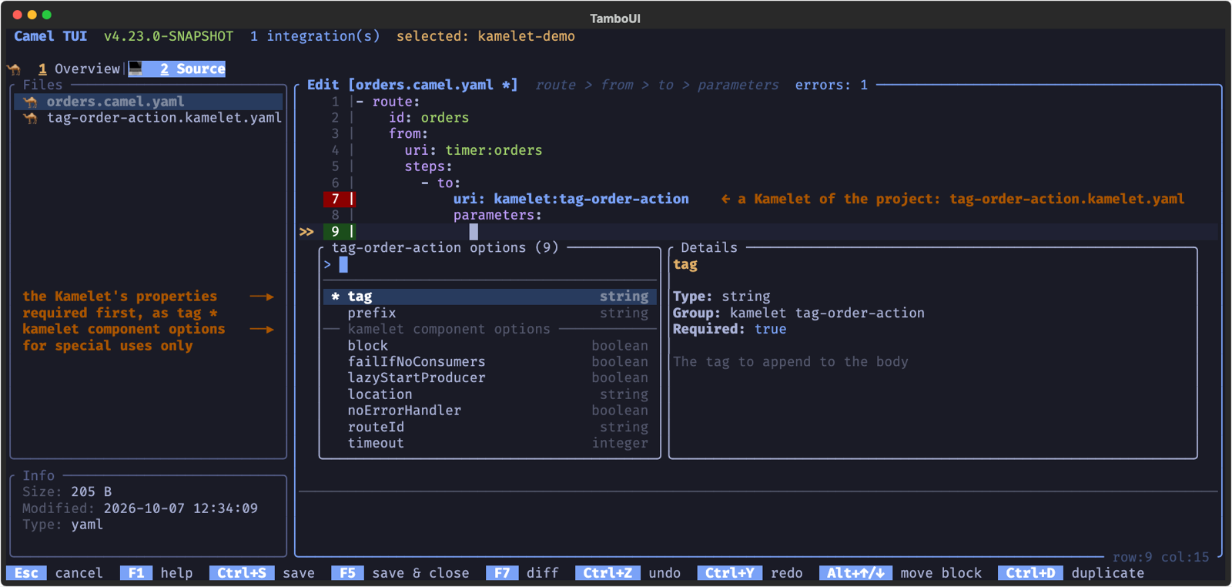Click the 'errors: 1' indicator
Viewport: 1232px width, 587px height.
pyautogui.click(x=832, y=85)
